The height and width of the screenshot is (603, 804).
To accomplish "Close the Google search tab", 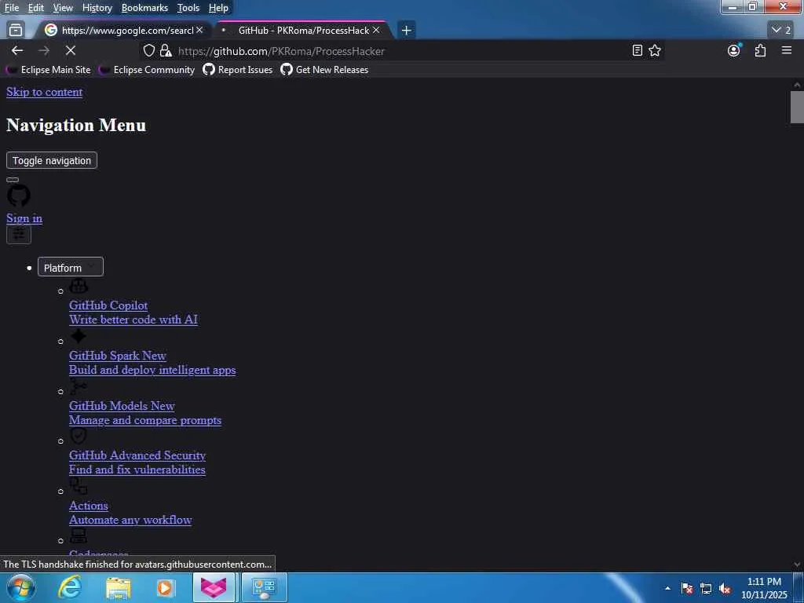I will [199, 31].
